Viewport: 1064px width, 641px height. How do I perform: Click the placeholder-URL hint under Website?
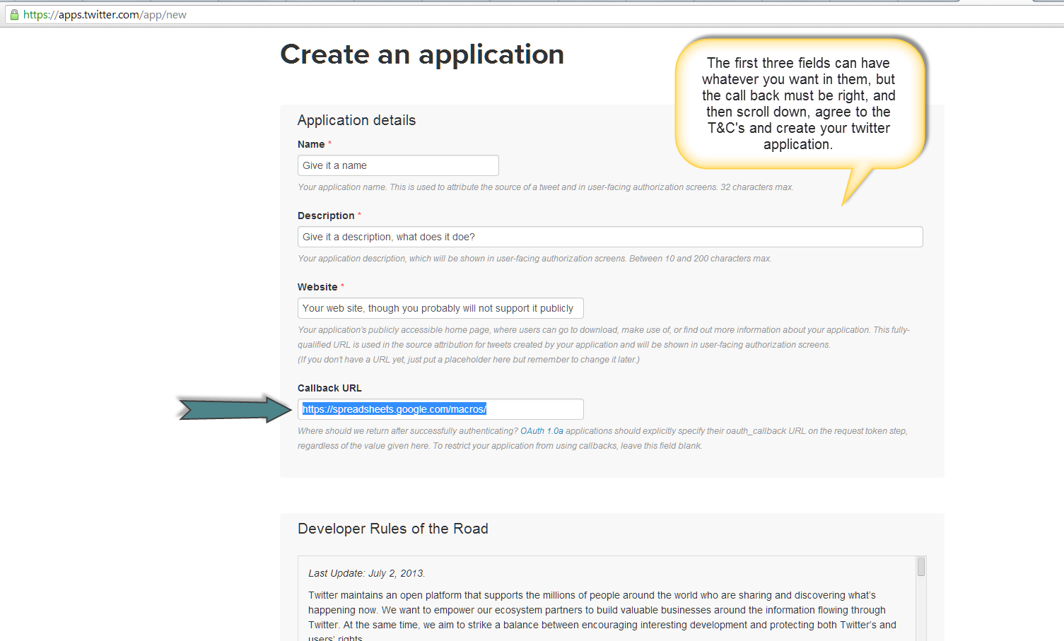click(469, 360)
